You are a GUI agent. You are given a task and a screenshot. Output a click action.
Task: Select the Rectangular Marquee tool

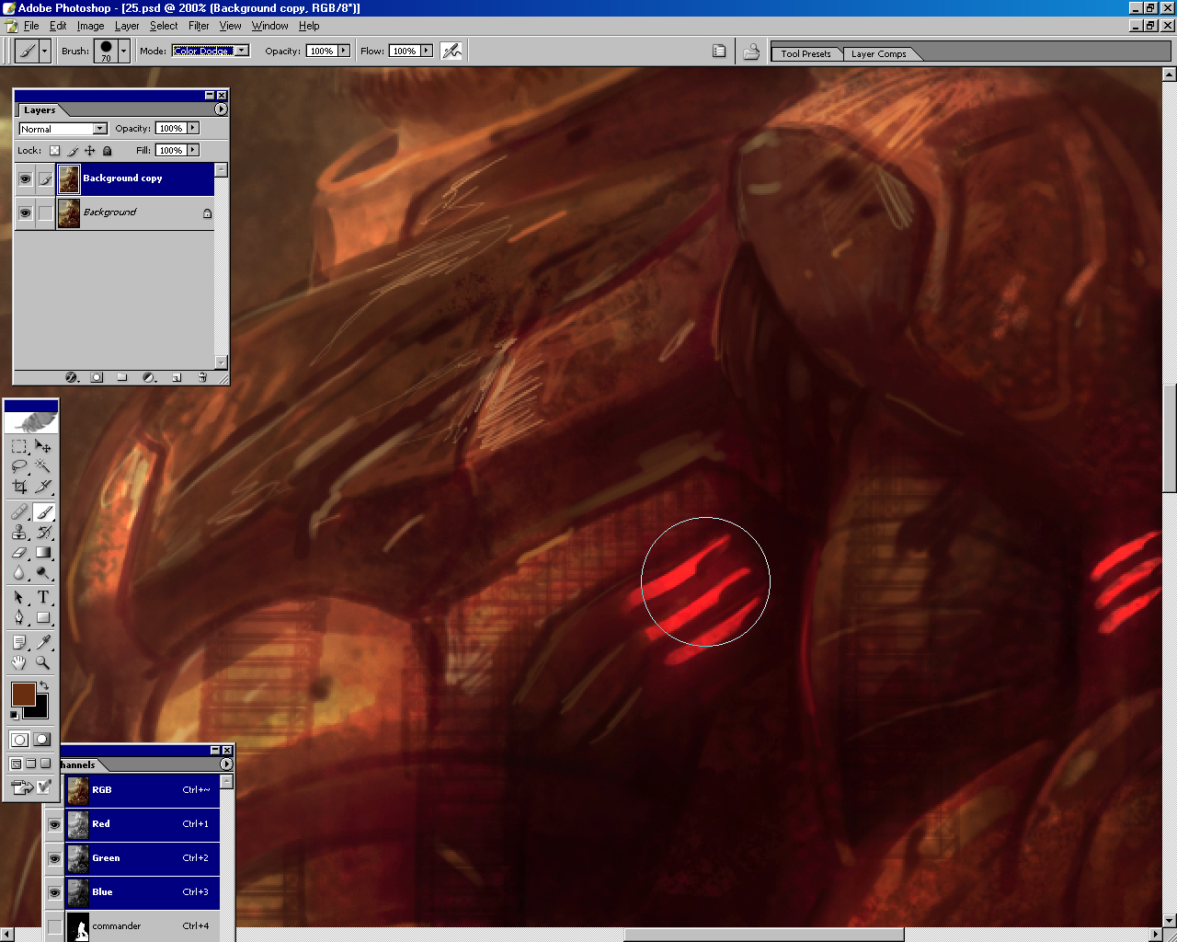[x=19, y=446]
